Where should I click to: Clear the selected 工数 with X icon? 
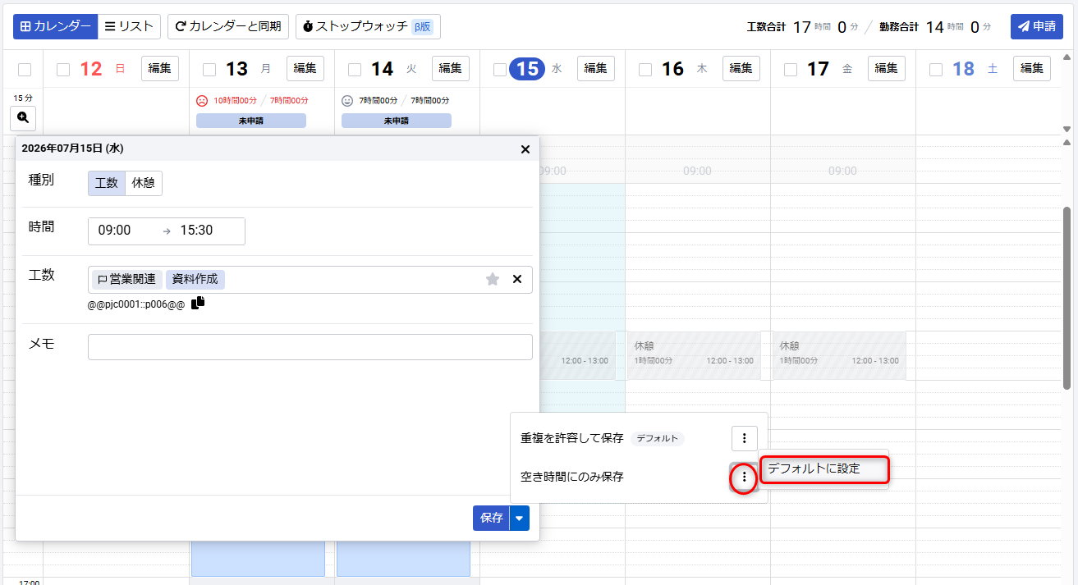tap(517, 279)
